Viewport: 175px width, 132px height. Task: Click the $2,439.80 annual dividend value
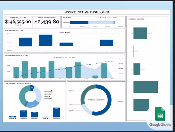point(47,22)
